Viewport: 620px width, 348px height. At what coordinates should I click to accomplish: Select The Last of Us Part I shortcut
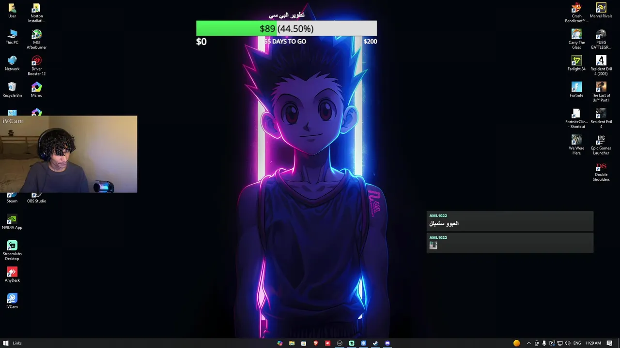pos(601,92)
